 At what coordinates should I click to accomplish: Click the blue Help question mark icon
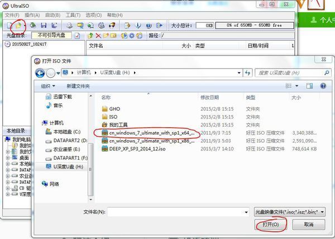pos(149,26)
